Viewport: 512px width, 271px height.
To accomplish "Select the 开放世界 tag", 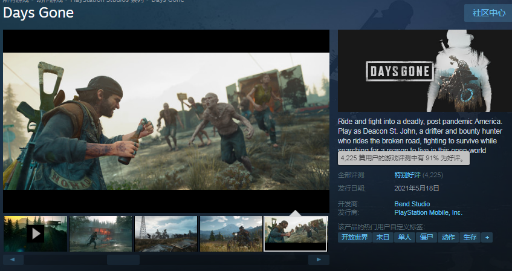I will [354, 237].
